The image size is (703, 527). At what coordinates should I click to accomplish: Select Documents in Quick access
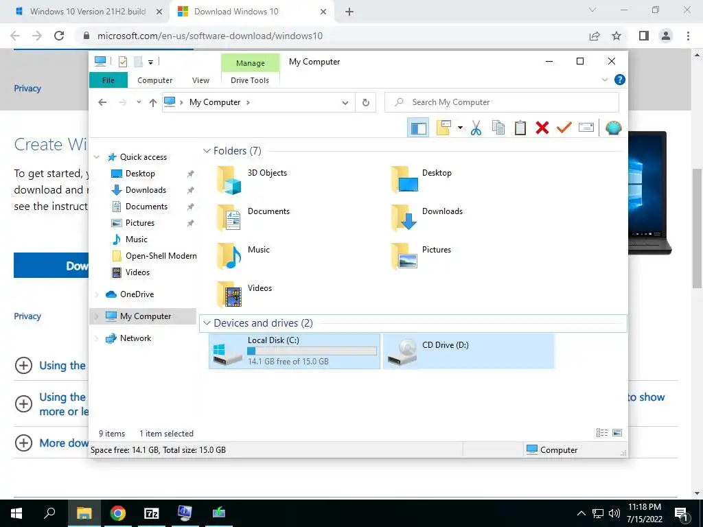tap(146, 207)
